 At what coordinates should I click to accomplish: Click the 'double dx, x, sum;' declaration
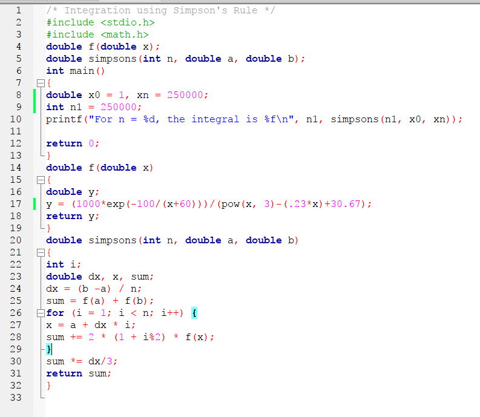click(100, 277)
